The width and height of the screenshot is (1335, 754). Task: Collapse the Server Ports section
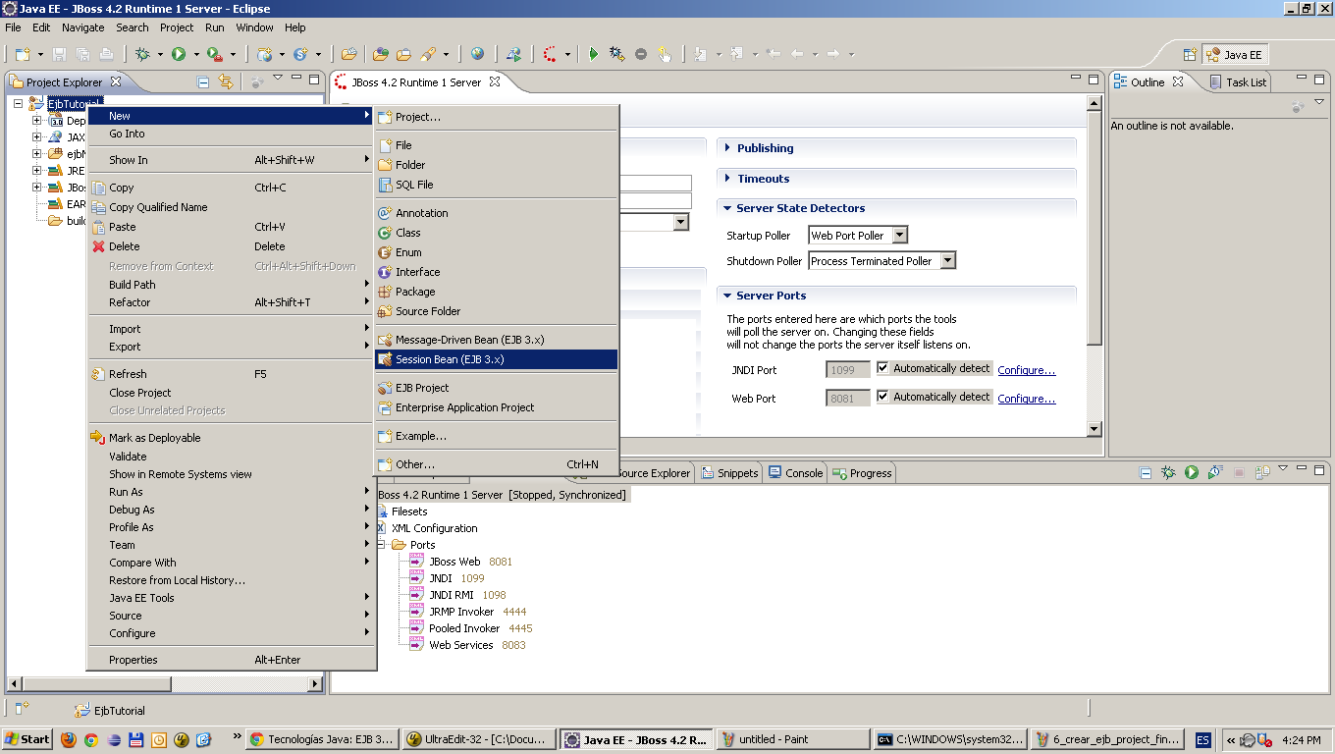[727, 296]
